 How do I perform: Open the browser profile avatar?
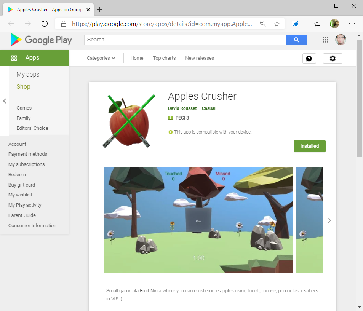point(334,24)
